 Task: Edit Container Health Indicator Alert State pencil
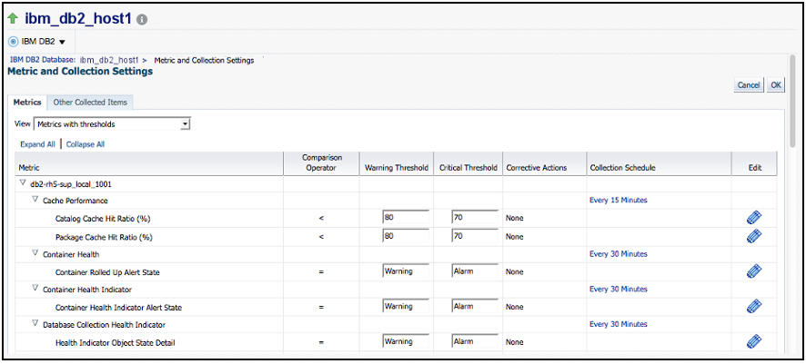click(753, 307)
